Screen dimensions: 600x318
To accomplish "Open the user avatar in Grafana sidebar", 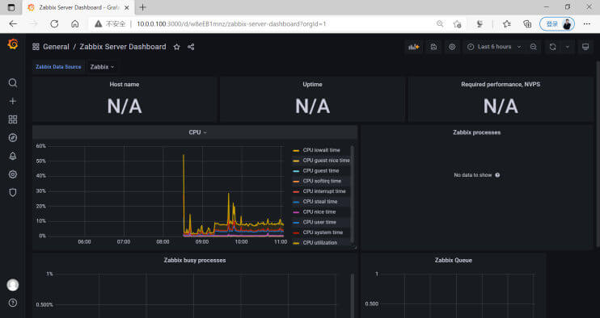I will point(13,285).
